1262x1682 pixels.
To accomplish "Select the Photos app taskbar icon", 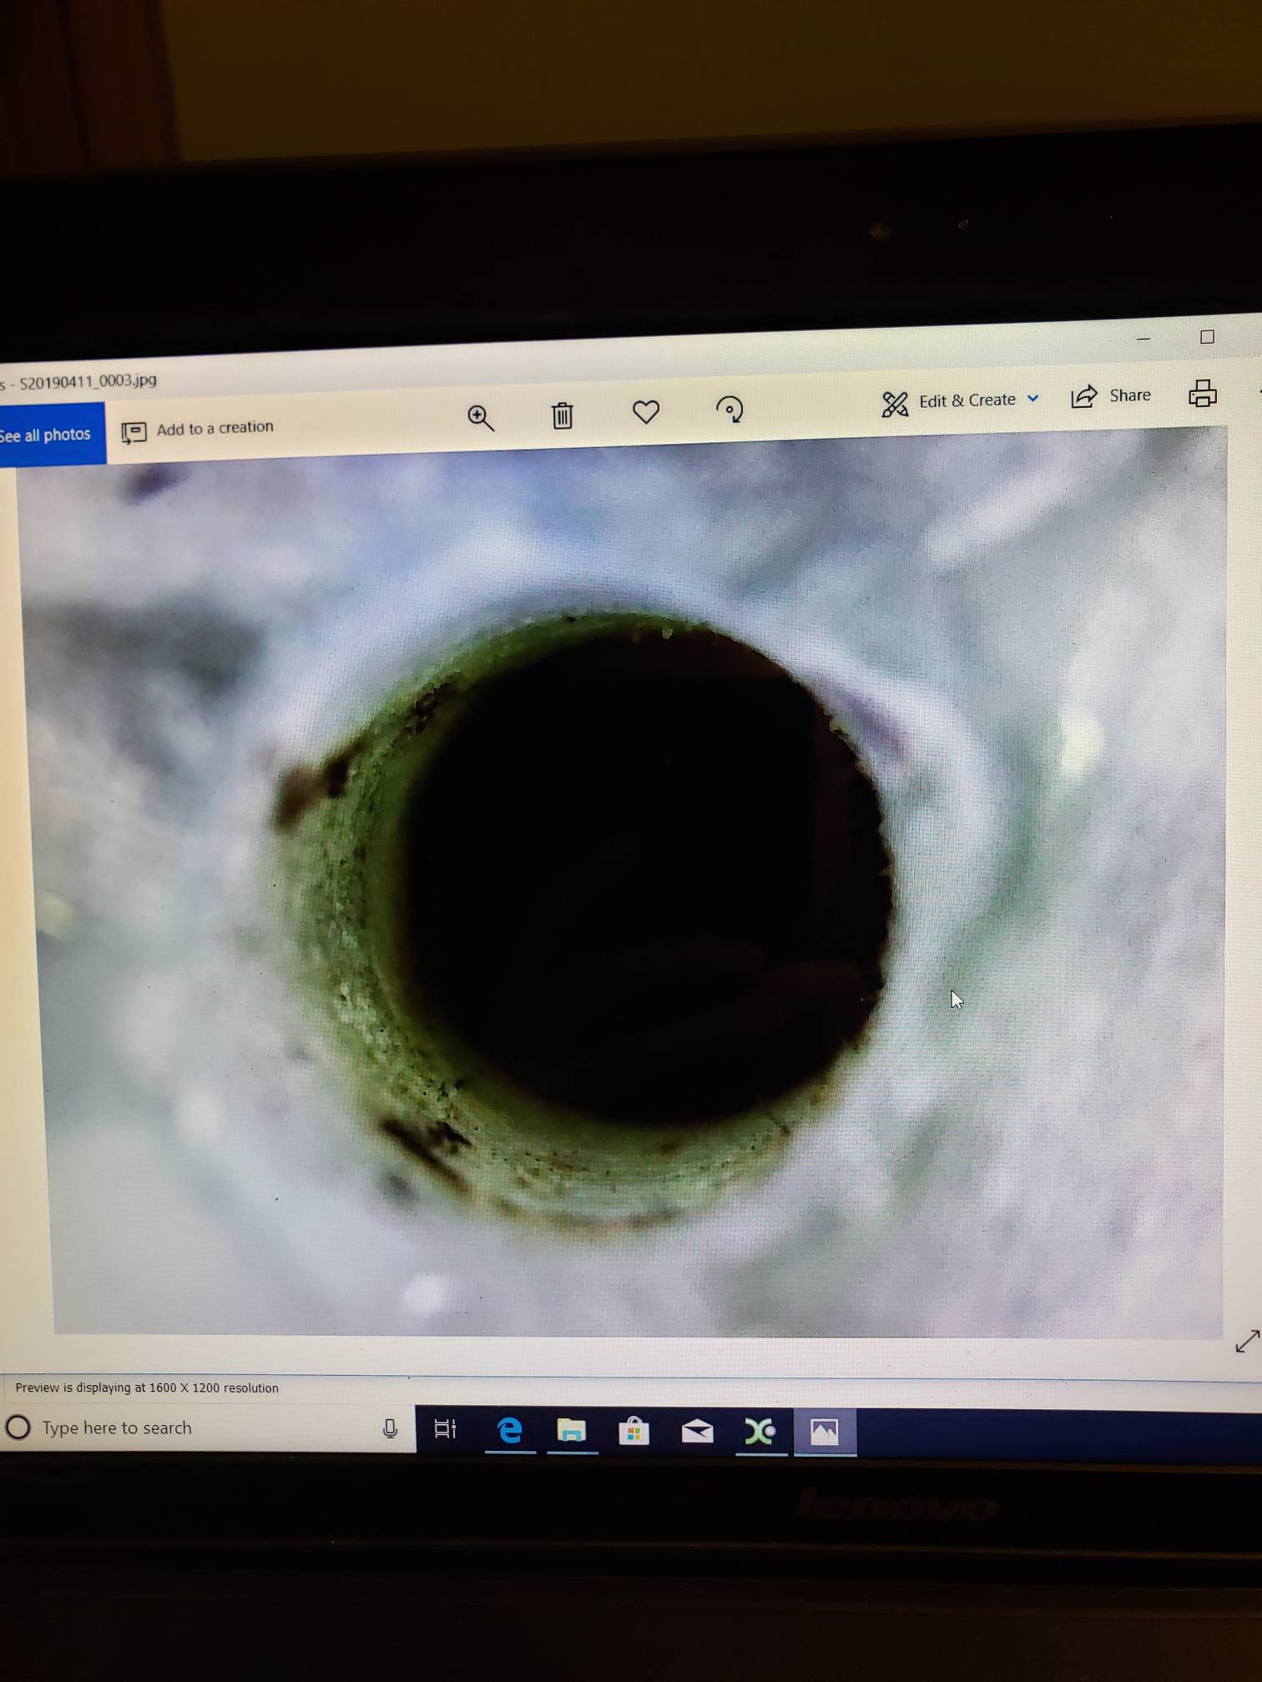I will (x=825, y=1432).
